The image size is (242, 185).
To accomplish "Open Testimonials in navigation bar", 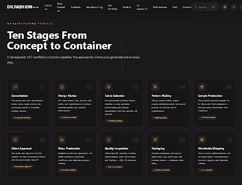I will [160, 7].
